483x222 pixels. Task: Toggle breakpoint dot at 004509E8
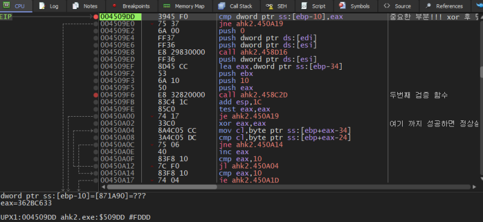coord(96,52)
